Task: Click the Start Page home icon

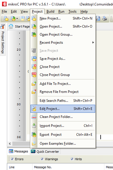Action: [x=11, y=26]
